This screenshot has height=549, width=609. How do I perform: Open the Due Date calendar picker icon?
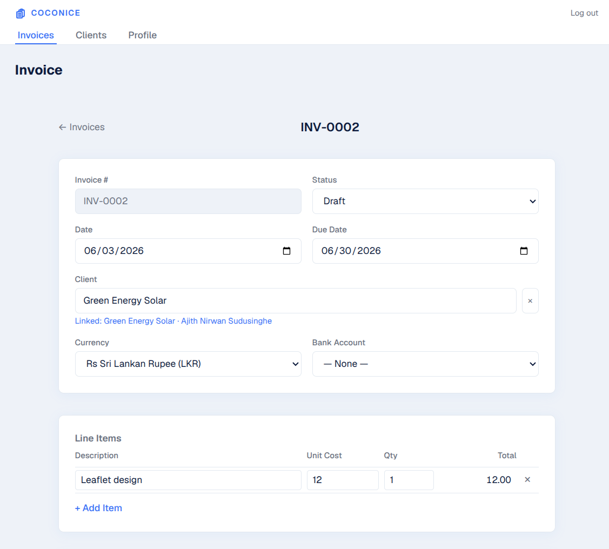pos(524,251)
